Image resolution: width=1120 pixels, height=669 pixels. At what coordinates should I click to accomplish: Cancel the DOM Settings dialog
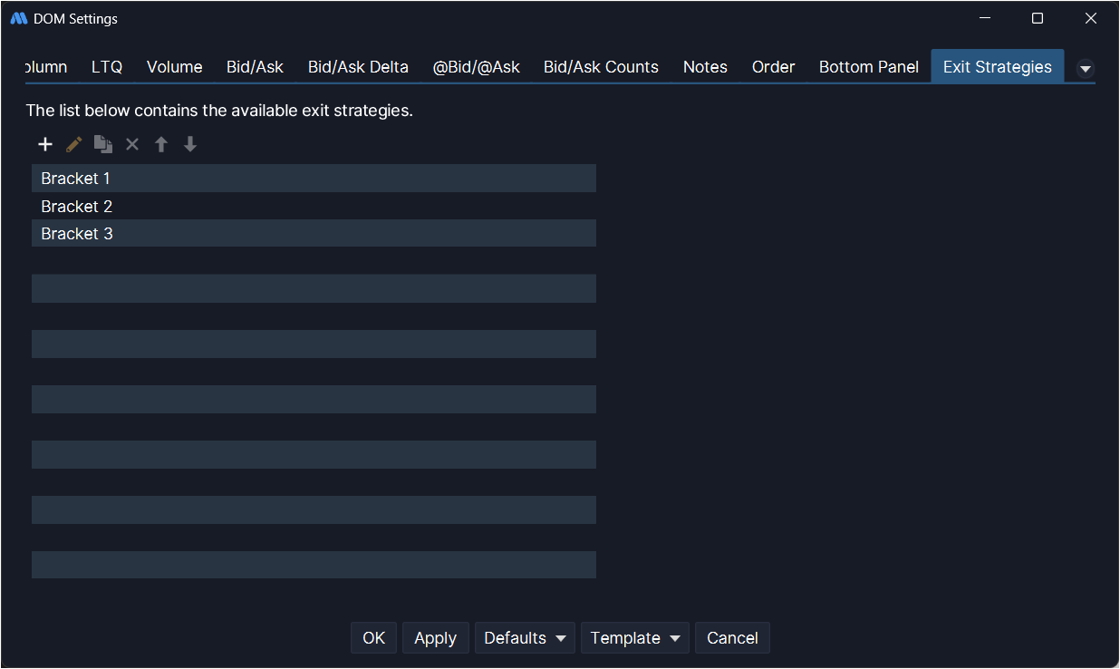(x=732, y=638)
